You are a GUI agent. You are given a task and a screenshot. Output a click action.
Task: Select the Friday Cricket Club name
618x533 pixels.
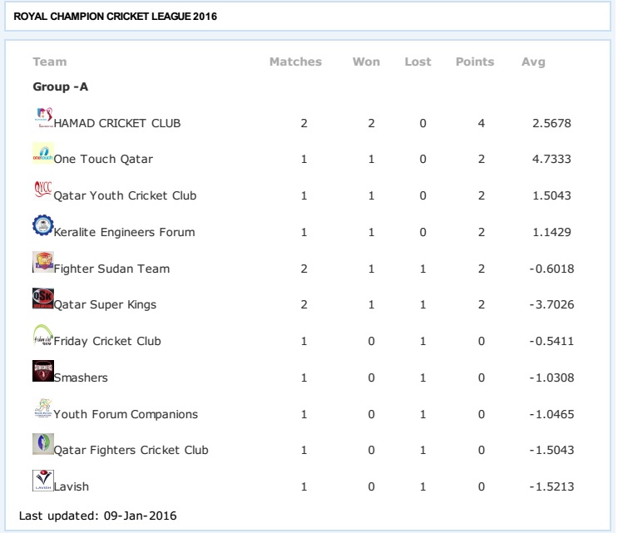(x=107, y=341)
